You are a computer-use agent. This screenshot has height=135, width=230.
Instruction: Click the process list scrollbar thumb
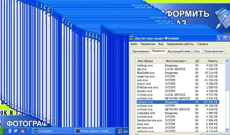tap(227, 77)
